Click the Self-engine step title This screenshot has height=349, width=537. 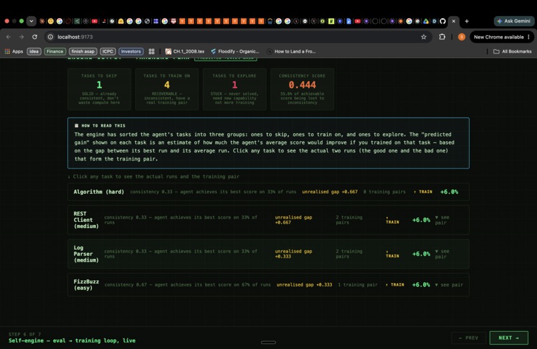pos(72,340)
